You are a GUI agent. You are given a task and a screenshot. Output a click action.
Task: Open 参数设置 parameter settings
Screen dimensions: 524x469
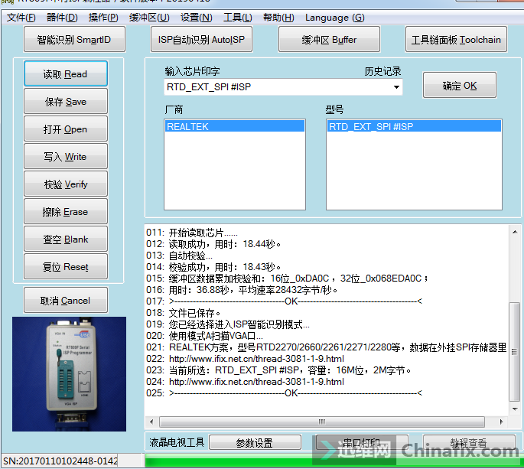point(255,443)
